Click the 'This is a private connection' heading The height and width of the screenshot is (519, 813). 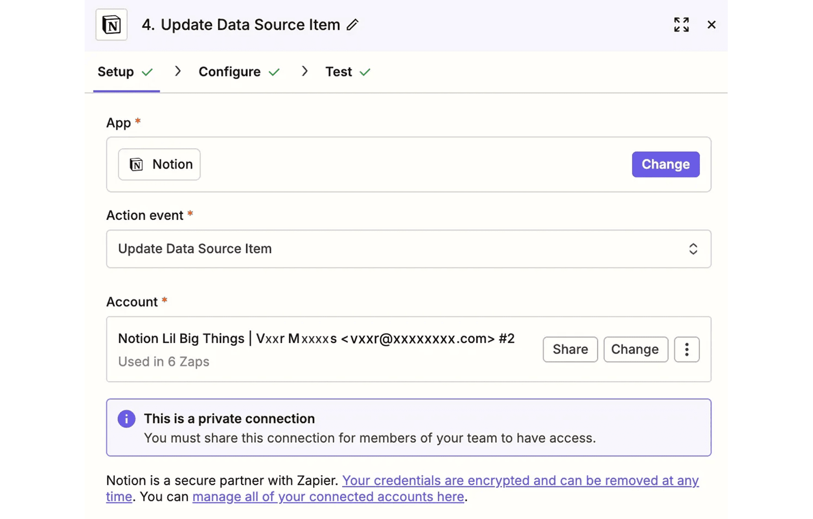pyautogui.click(x=229, y=419)
